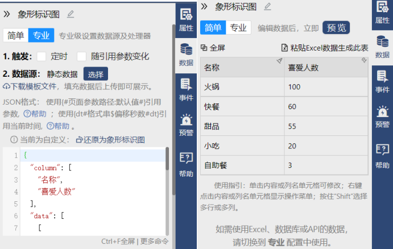Open 帮助 icon in left sidebar

tap(186, 165)
